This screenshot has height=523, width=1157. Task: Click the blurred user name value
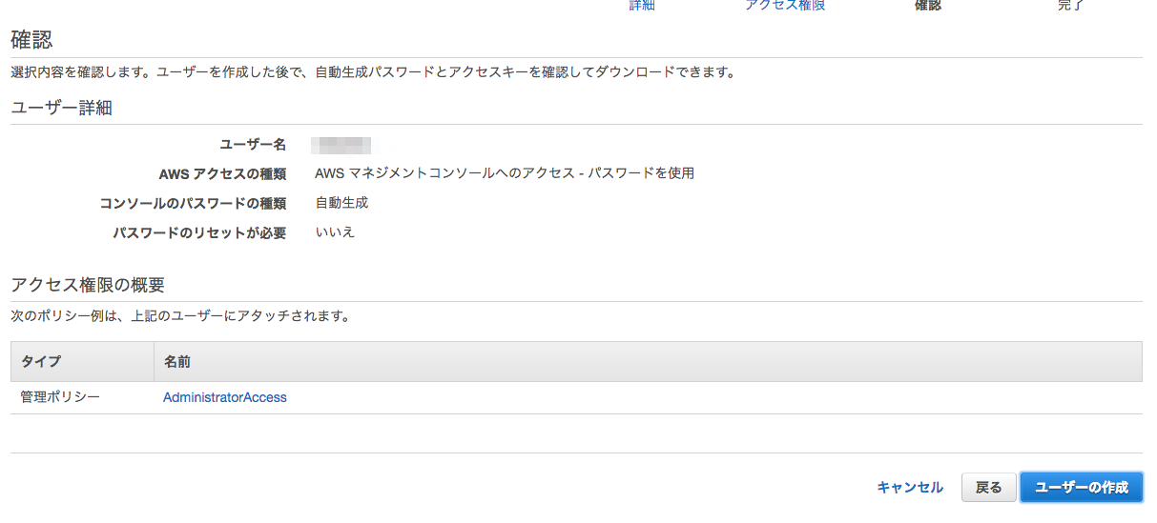tap(341, 145)
